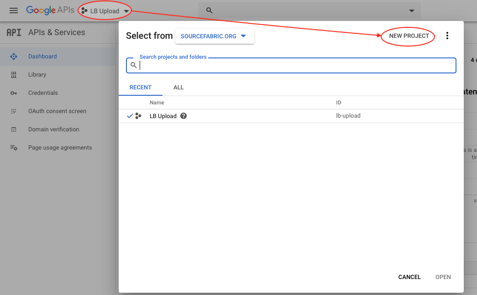This screenshot has width=477, height=295.
Task: Click the Page usage agreements icon
Action: [x=14, y=148]
